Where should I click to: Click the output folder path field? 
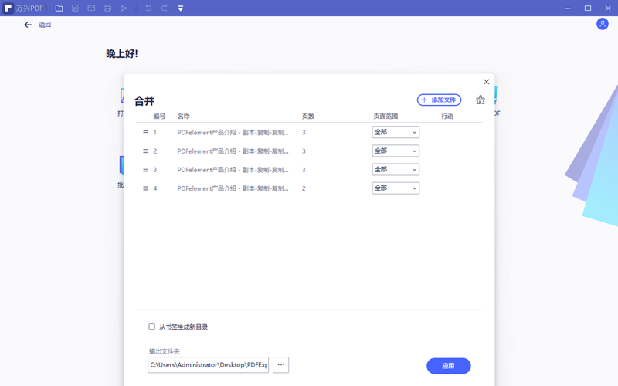pyautogui.click(x=208, y=364)
